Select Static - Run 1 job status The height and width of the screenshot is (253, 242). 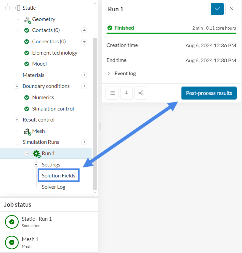coord(37,222)
